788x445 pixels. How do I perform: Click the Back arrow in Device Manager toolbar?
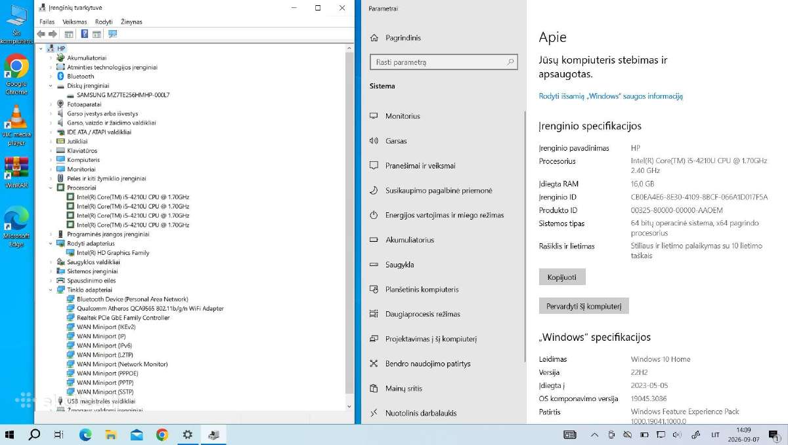(x=41, y=34)
